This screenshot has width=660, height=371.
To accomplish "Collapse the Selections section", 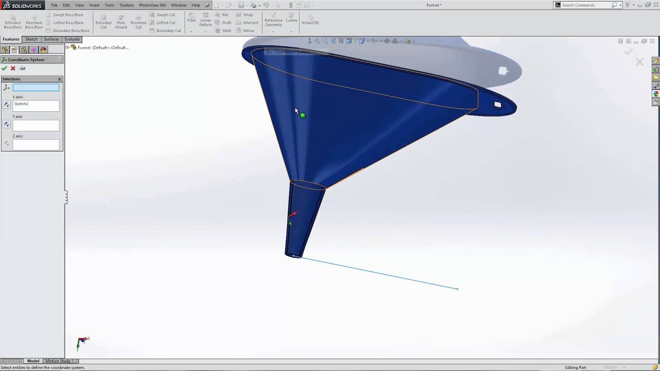I will (59, 79).
